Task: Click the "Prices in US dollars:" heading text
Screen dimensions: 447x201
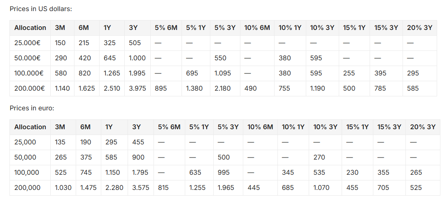Action: click(x=41, y=9)
